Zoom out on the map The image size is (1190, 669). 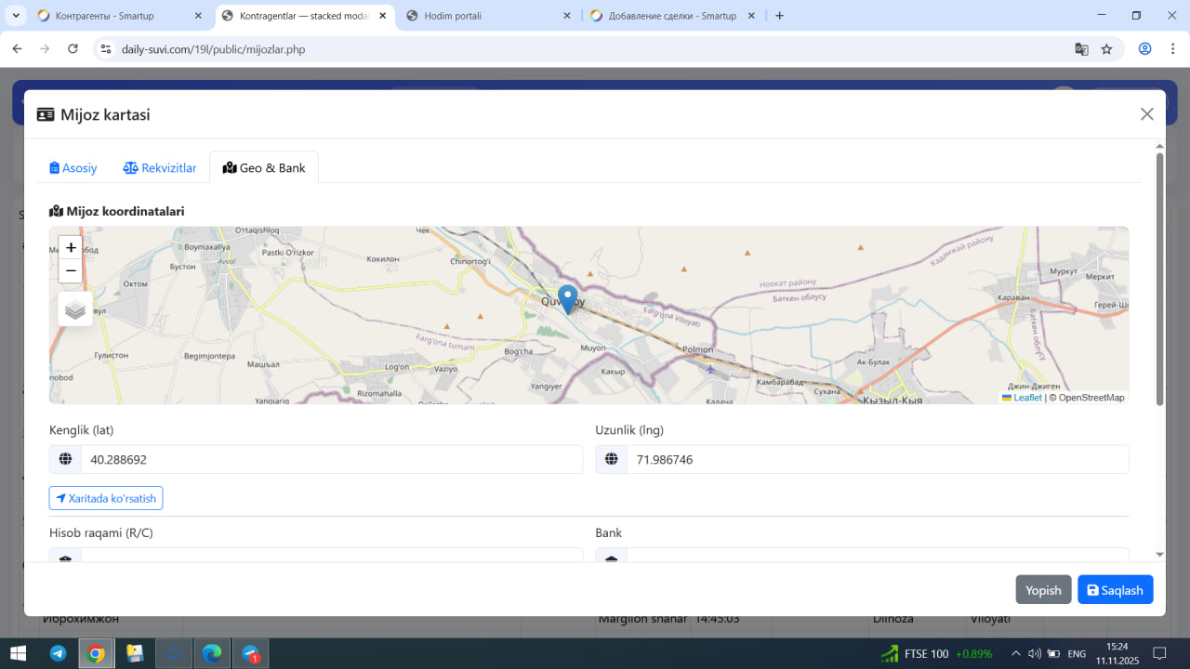pyautogui.click(x=71, y=271)
